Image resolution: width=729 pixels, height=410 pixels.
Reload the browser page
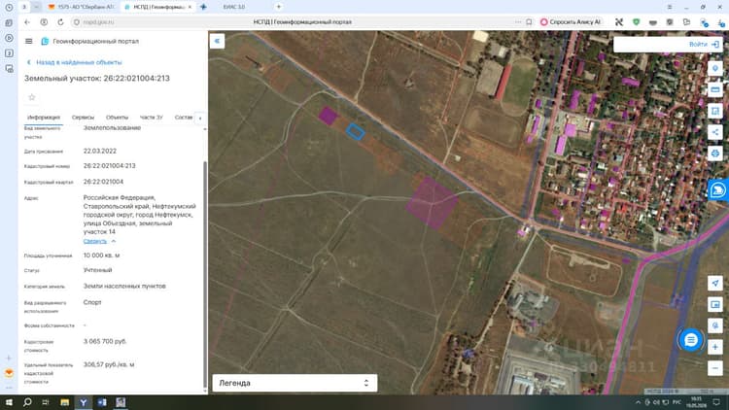click(x=60, y=21)
